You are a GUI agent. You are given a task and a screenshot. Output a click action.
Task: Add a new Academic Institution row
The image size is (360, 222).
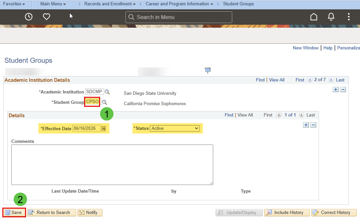(336, 89)
